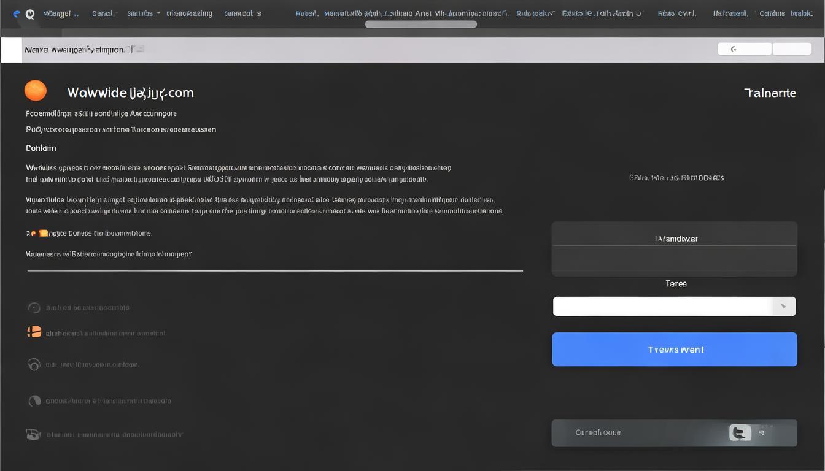The width and height of the screenshot is (825, 471).
Task: Click the third round icon in the lower list
Action: [x=34, y=364]
